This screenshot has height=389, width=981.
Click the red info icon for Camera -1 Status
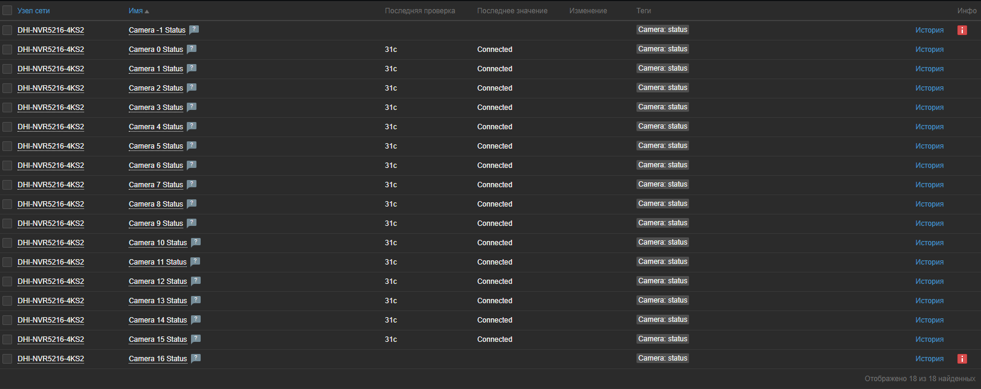(962, 30)
